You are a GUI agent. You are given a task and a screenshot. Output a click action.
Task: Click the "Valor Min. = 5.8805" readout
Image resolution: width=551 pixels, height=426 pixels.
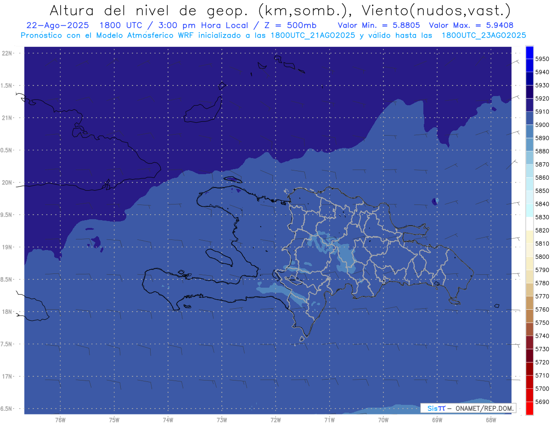379,25
